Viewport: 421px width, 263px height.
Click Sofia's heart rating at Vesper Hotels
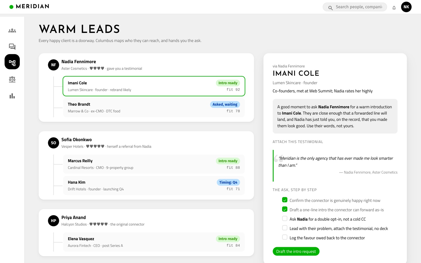tap(95, 146)
